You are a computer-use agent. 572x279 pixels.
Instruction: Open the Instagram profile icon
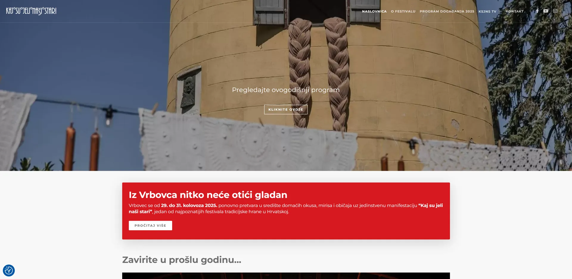(555, 11)
